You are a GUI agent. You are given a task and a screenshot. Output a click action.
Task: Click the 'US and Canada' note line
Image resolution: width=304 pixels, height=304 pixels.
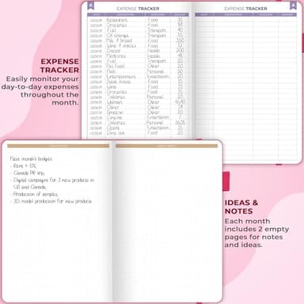tap(29, 187)
